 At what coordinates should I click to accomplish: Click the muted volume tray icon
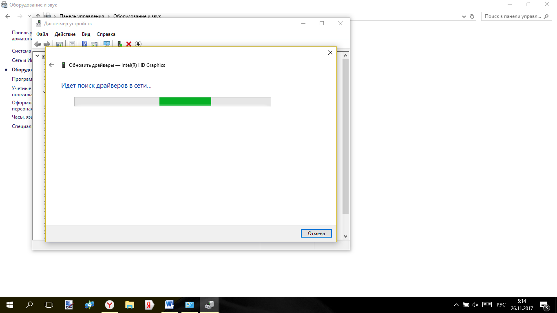(475, 305)
